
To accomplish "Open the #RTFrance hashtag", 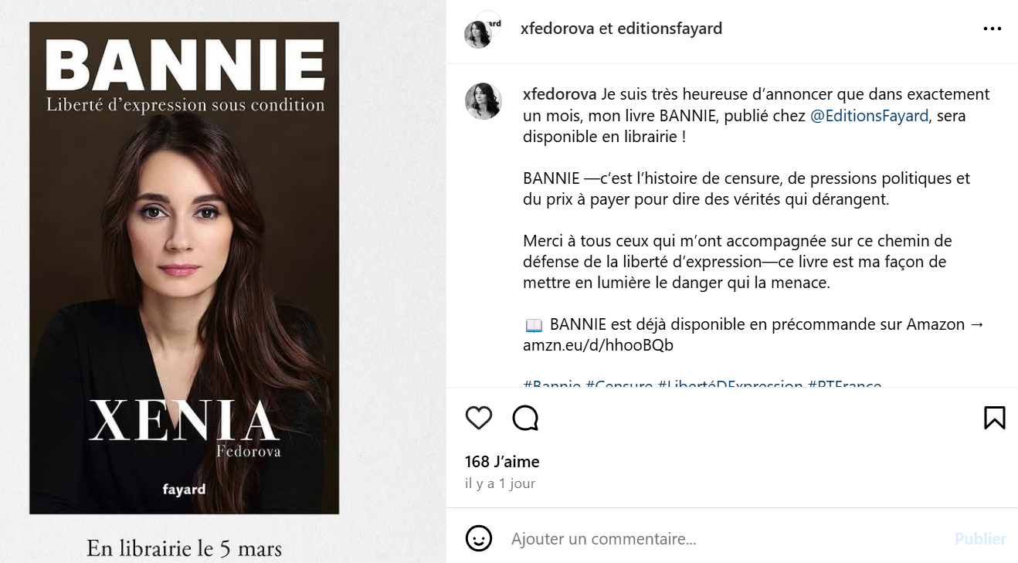I will click(844, 385).
